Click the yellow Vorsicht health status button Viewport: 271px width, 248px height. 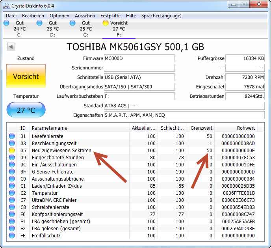[26, 76]
